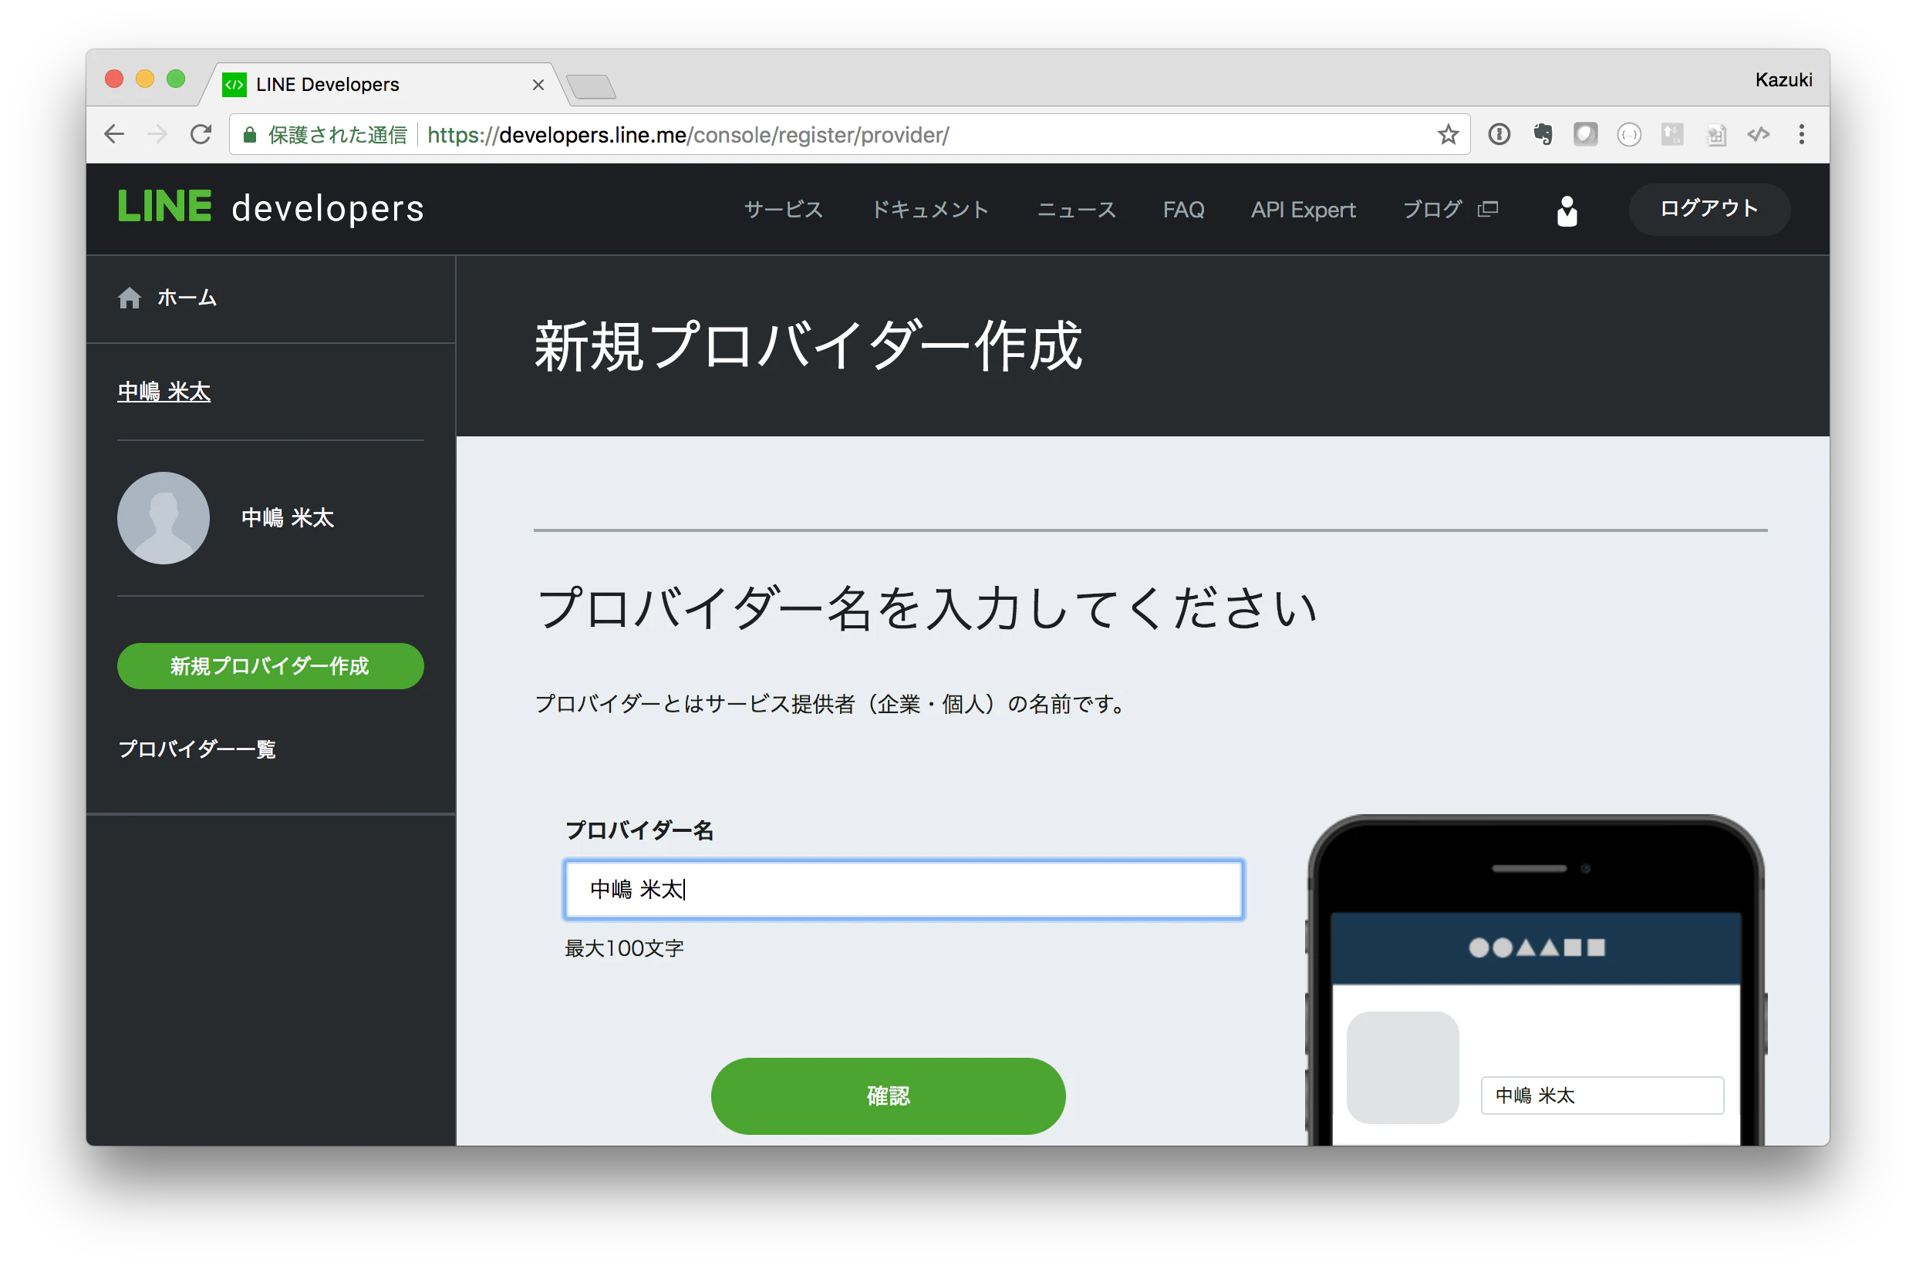Click the プロバイダー名を入力してください heading
The height and width of the screenshot is (1269, 1916).
(927, 608)
